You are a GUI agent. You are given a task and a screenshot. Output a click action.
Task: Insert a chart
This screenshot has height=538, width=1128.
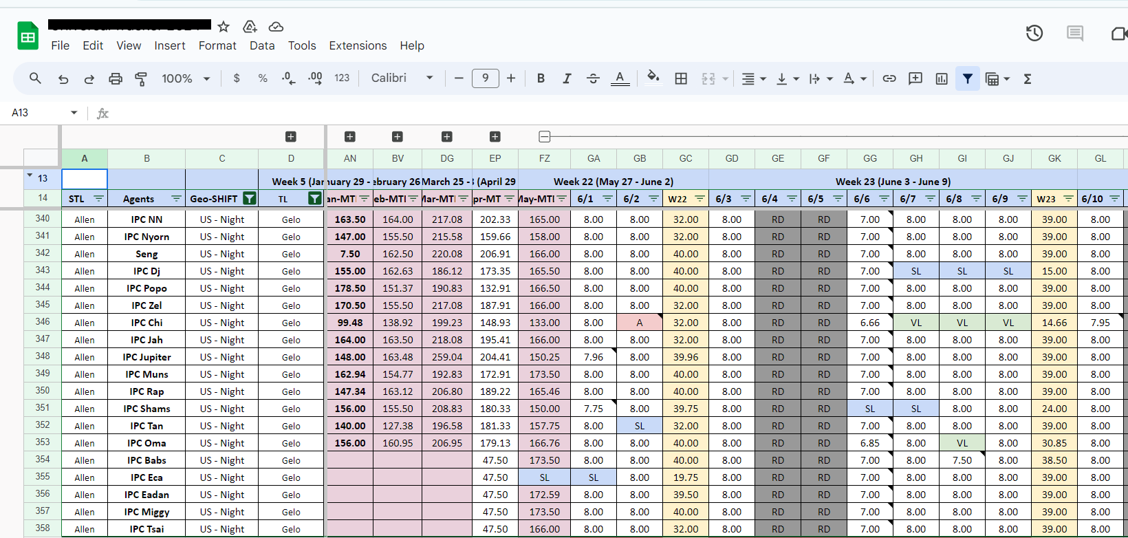[x=942, y=78]
